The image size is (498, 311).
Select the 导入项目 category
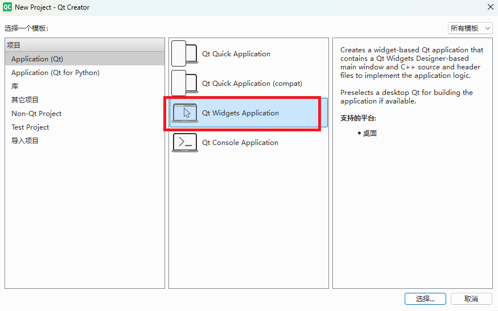pyautogui.click(x=85, y=140)
